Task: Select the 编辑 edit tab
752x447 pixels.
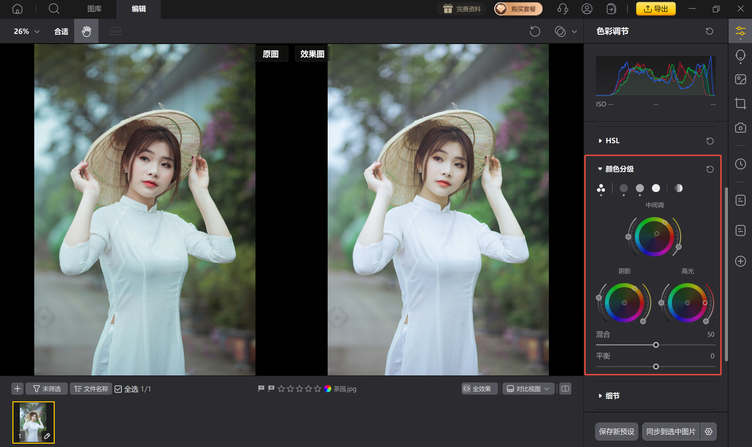Action: (x=139, y=9)
